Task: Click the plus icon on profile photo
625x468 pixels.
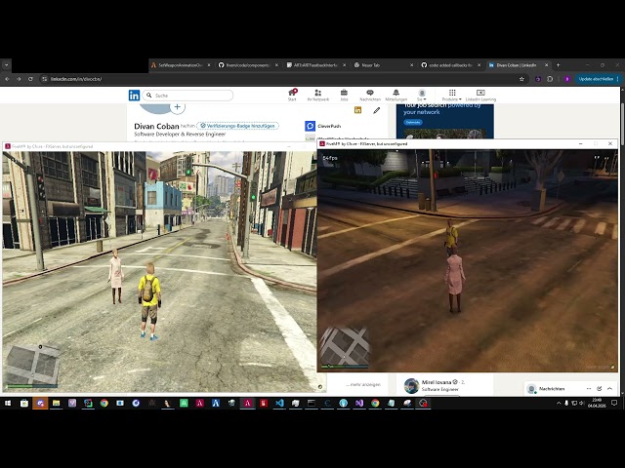Action: coord(177,107)
